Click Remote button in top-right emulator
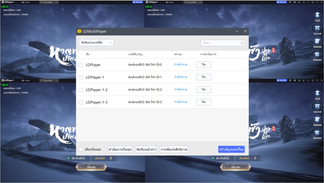The width and height of the screenshot is (324, 183). coord(282,2)
